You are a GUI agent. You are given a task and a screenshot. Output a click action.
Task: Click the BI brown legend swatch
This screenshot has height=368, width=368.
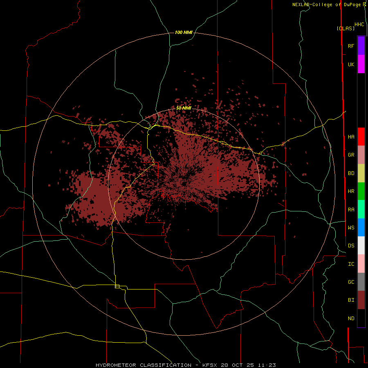pos(361,300)
